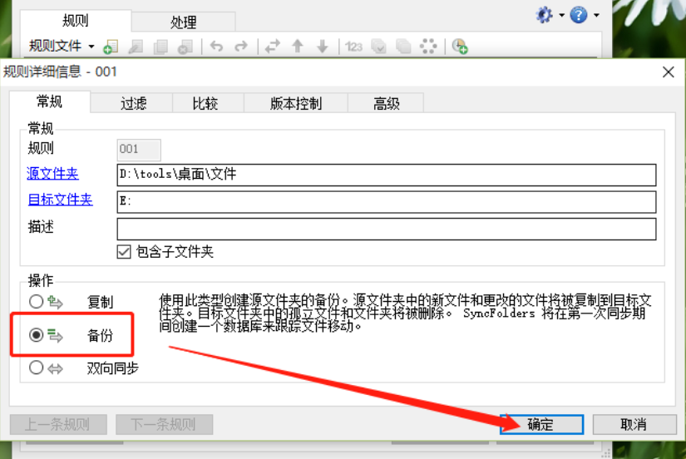Click the 描述 description input field

click(x=387, y=229)
